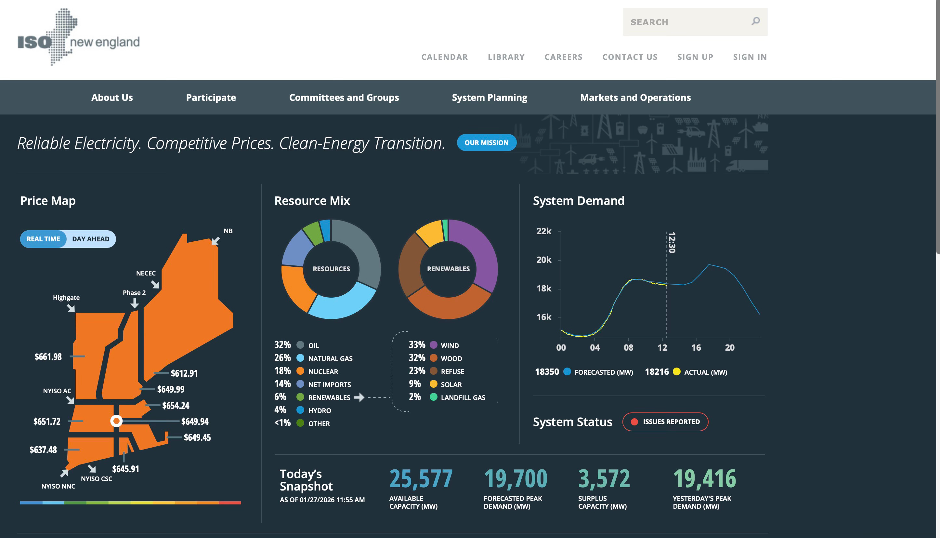Open the Committees and Groups menu
This screenshot has height=538, width=940.
[x=344, y=98]
